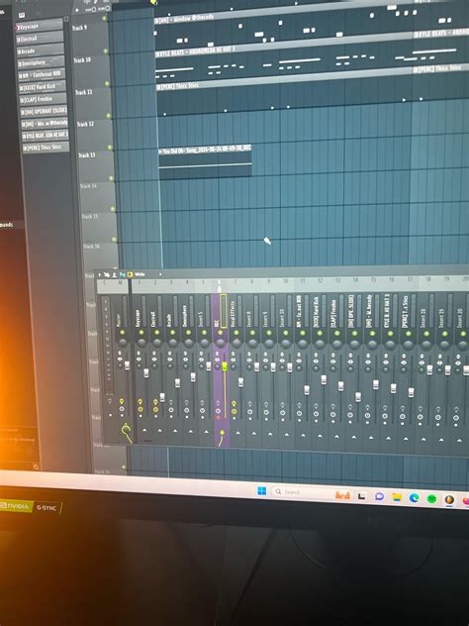This screenshot has height=626, width=469.
Task: Select the [PERC] Thicc Stics picker entry
Action: 46,147
